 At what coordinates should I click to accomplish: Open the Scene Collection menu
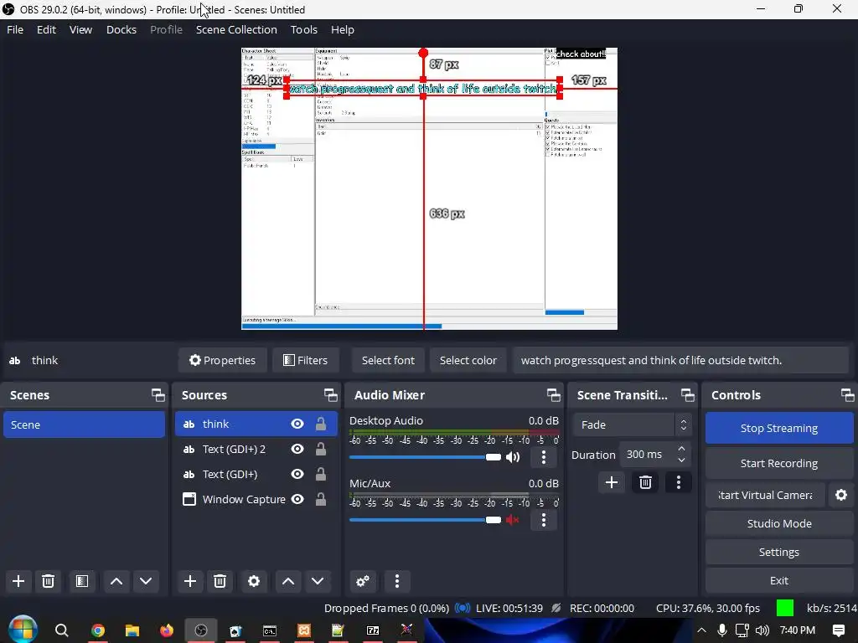tap(236, 29)
